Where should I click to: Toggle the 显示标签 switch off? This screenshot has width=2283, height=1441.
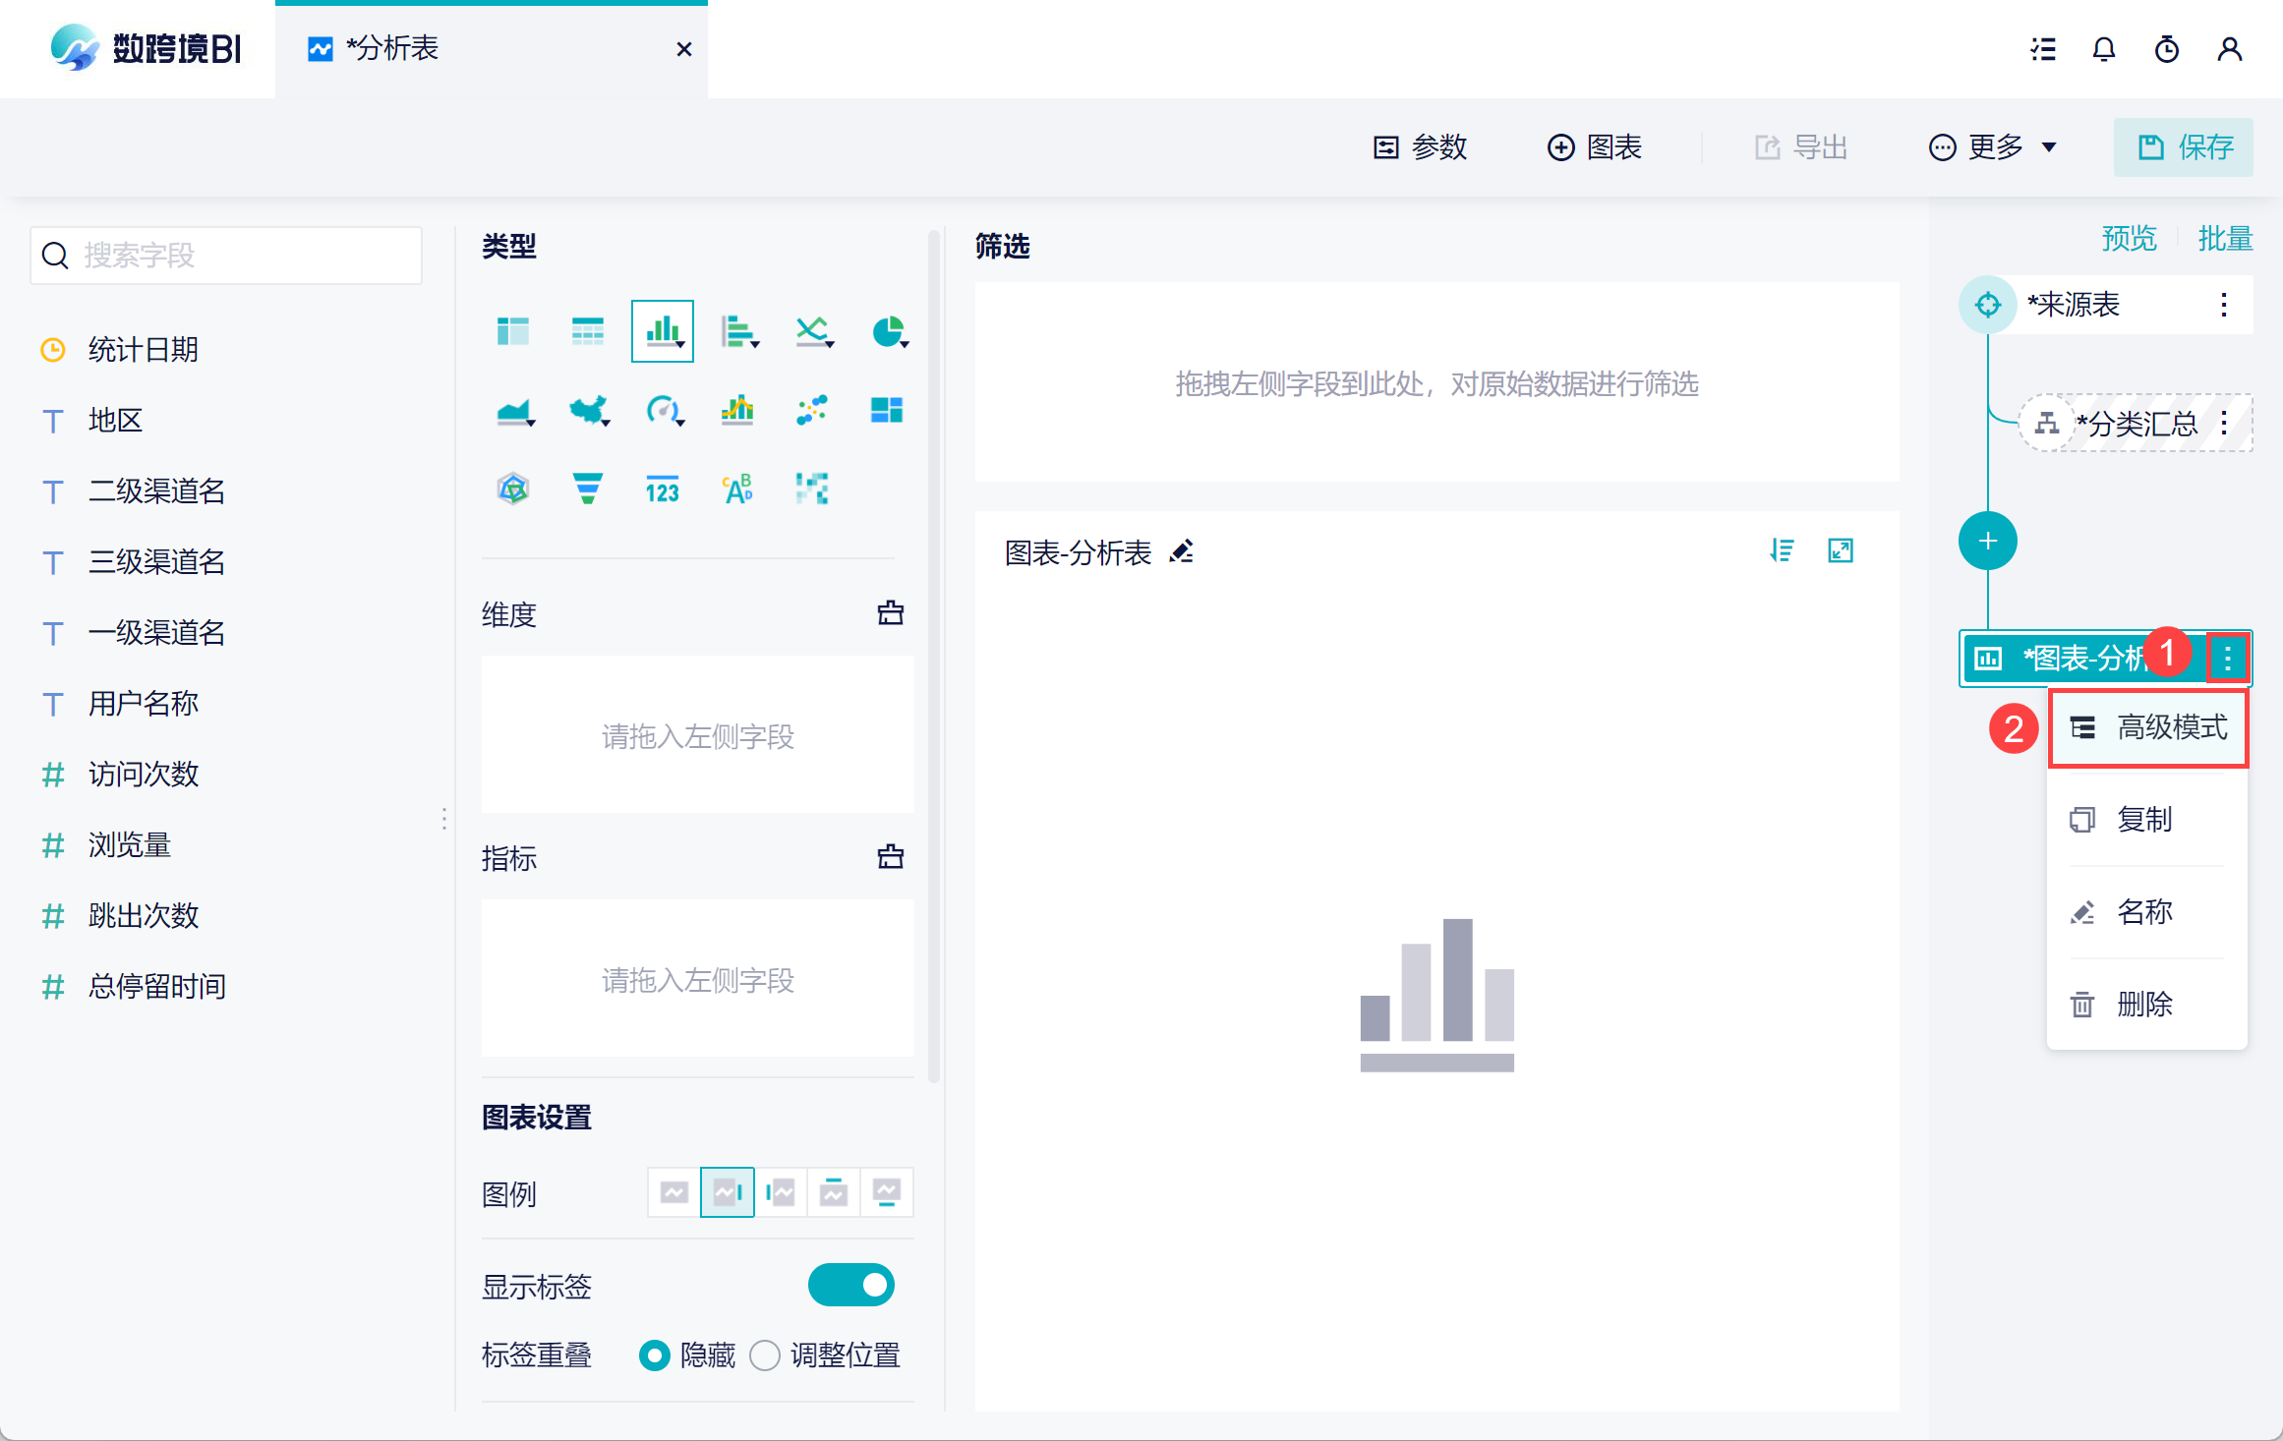click(x=850, y=1285)
